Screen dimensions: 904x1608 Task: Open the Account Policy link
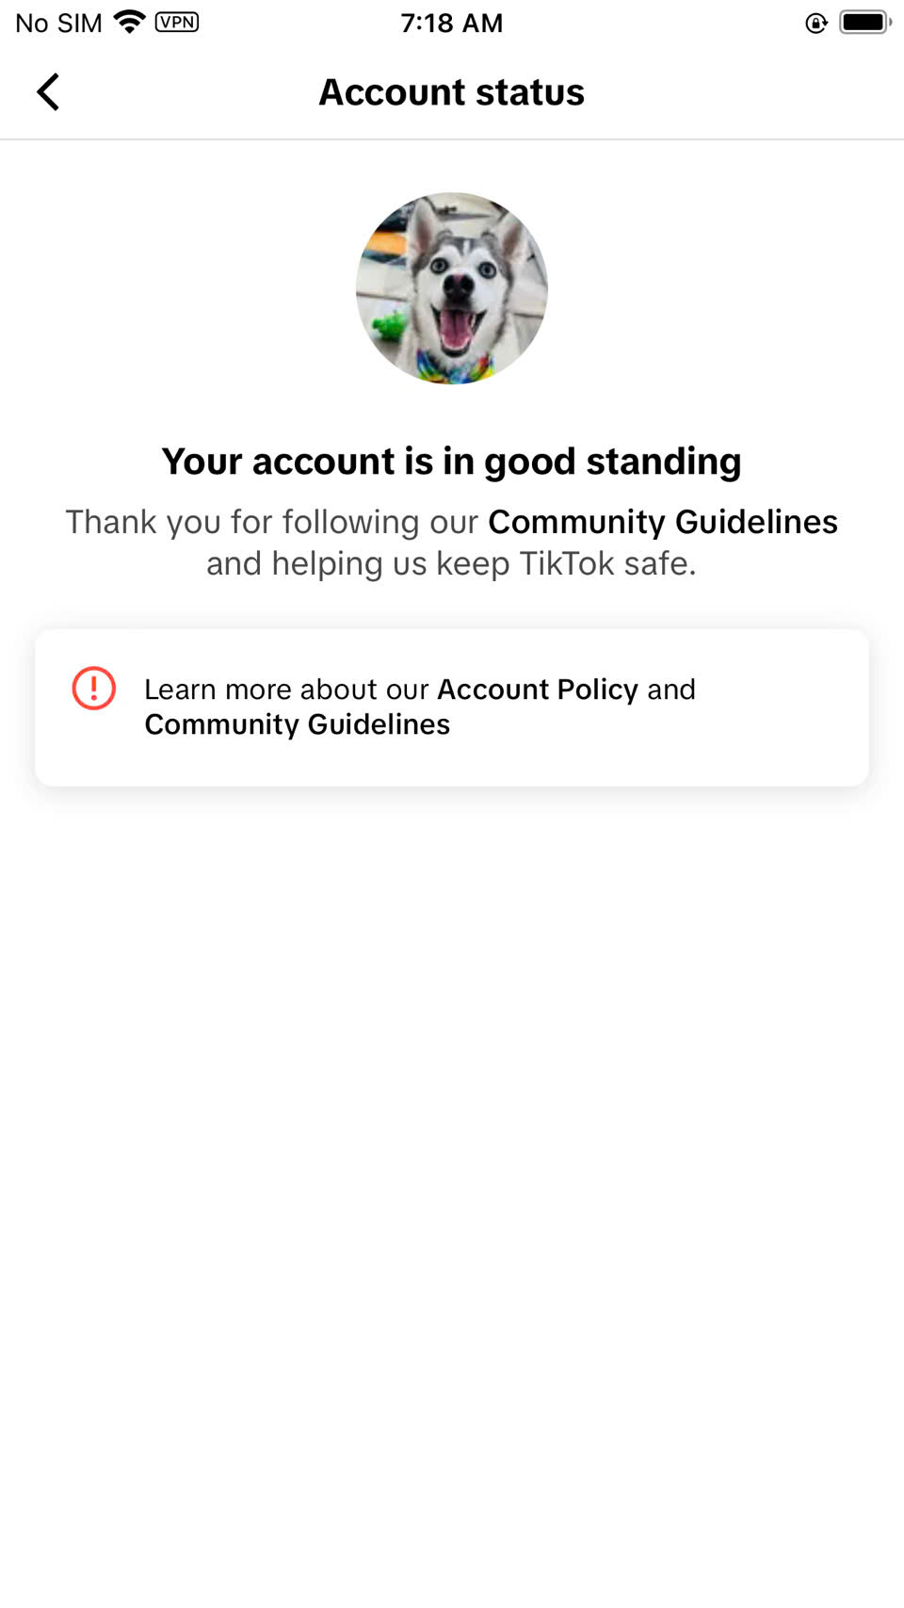538,690
